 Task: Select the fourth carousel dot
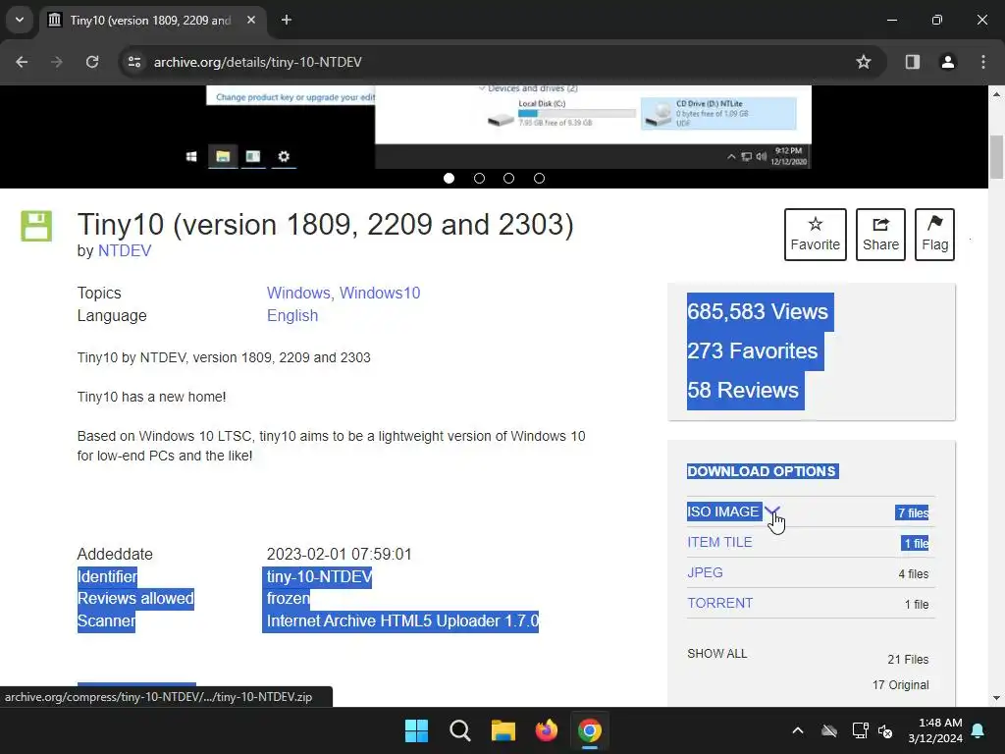pyautogui.click(x=539, y=179)
